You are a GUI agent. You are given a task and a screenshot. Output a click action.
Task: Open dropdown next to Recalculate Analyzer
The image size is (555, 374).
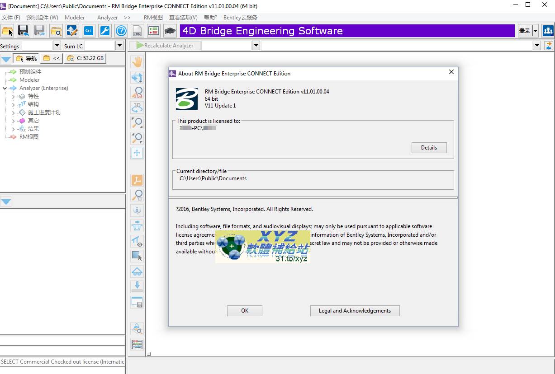coord(256,46)
